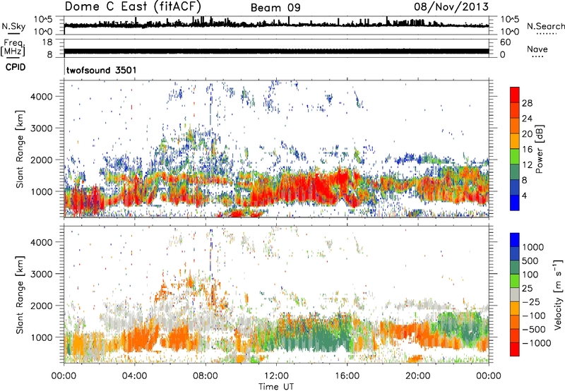This screenshot has width=565, height=391.
Task: Click the "60" Nave axis tick
Action: coord(505,42)
